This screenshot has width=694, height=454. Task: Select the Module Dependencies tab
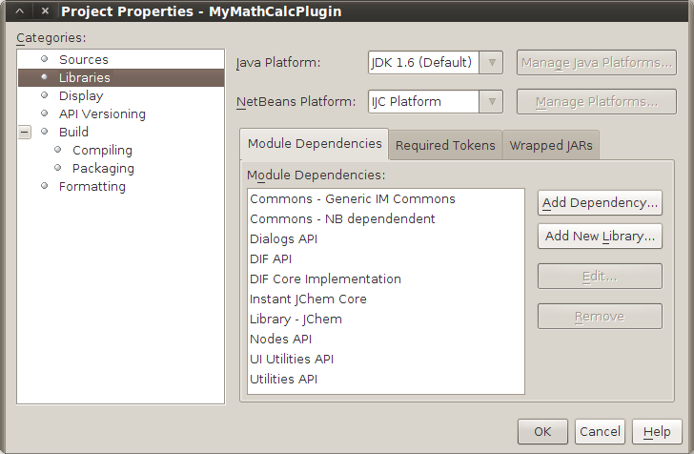pyautogui.click(x=315, y=144)
